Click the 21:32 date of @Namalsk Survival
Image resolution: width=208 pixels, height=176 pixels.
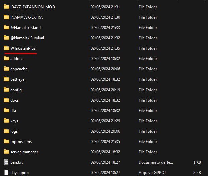[x=105, y=38]
